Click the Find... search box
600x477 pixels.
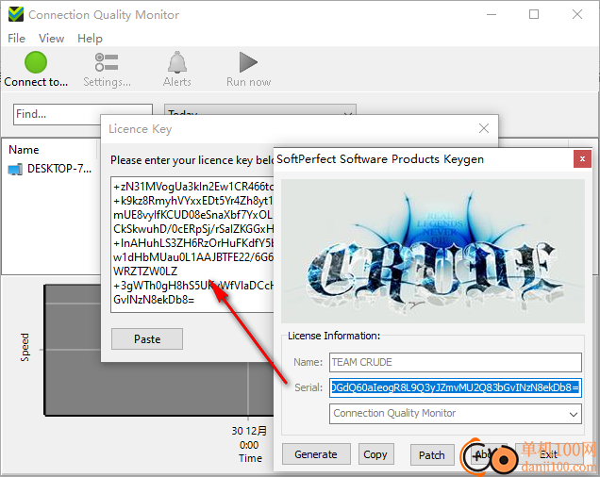tap(83, 114)
